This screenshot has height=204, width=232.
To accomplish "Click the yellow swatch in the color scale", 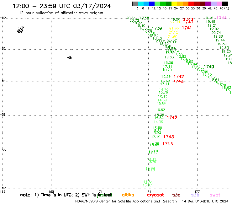I will [174, 4].
